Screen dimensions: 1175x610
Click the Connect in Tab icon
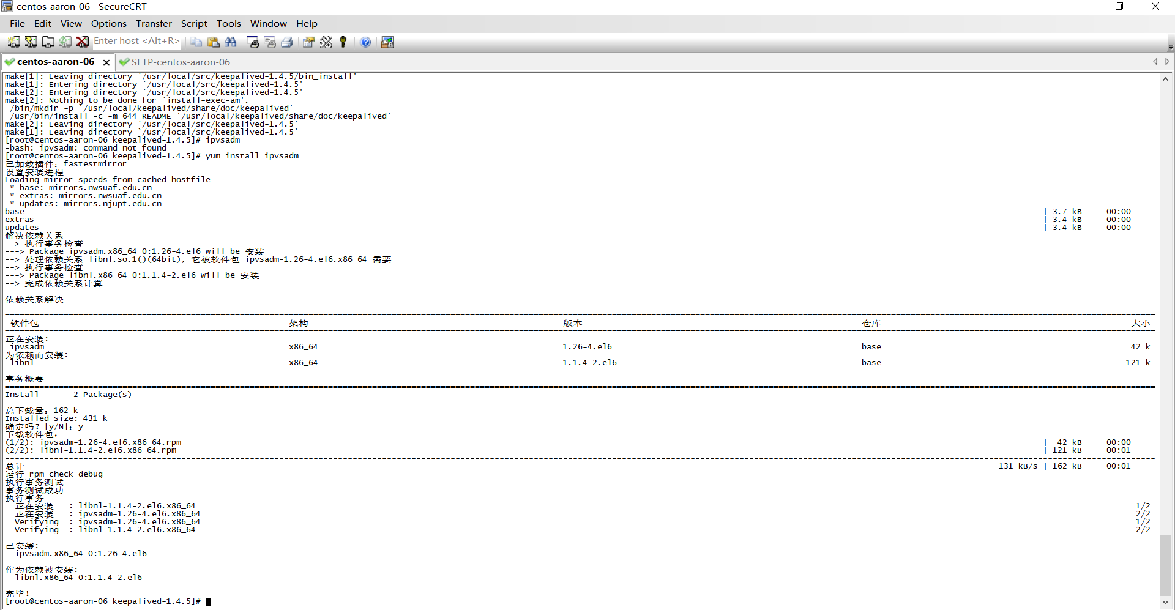click(x=48, y=42)
